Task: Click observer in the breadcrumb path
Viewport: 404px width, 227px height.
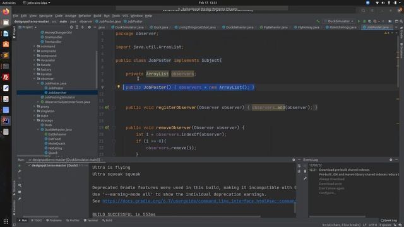Action: click(86, 21)
